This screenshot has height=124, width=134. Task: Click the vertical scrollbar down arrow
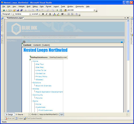[x=128, y=111]
